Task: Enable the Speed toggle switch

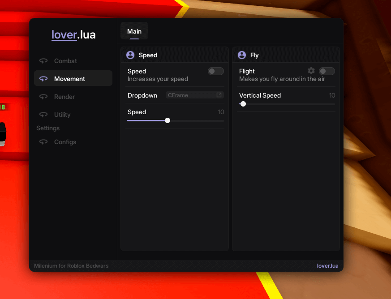Action: 215,71
